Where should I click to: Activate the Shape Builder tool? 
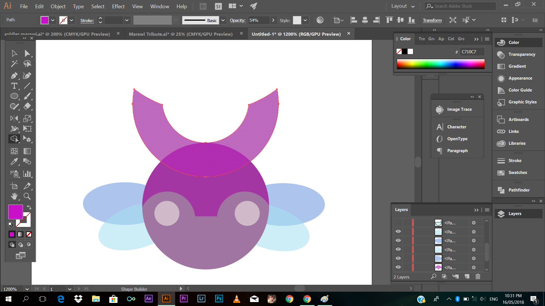pyautogui.click(x=14, y=139)
